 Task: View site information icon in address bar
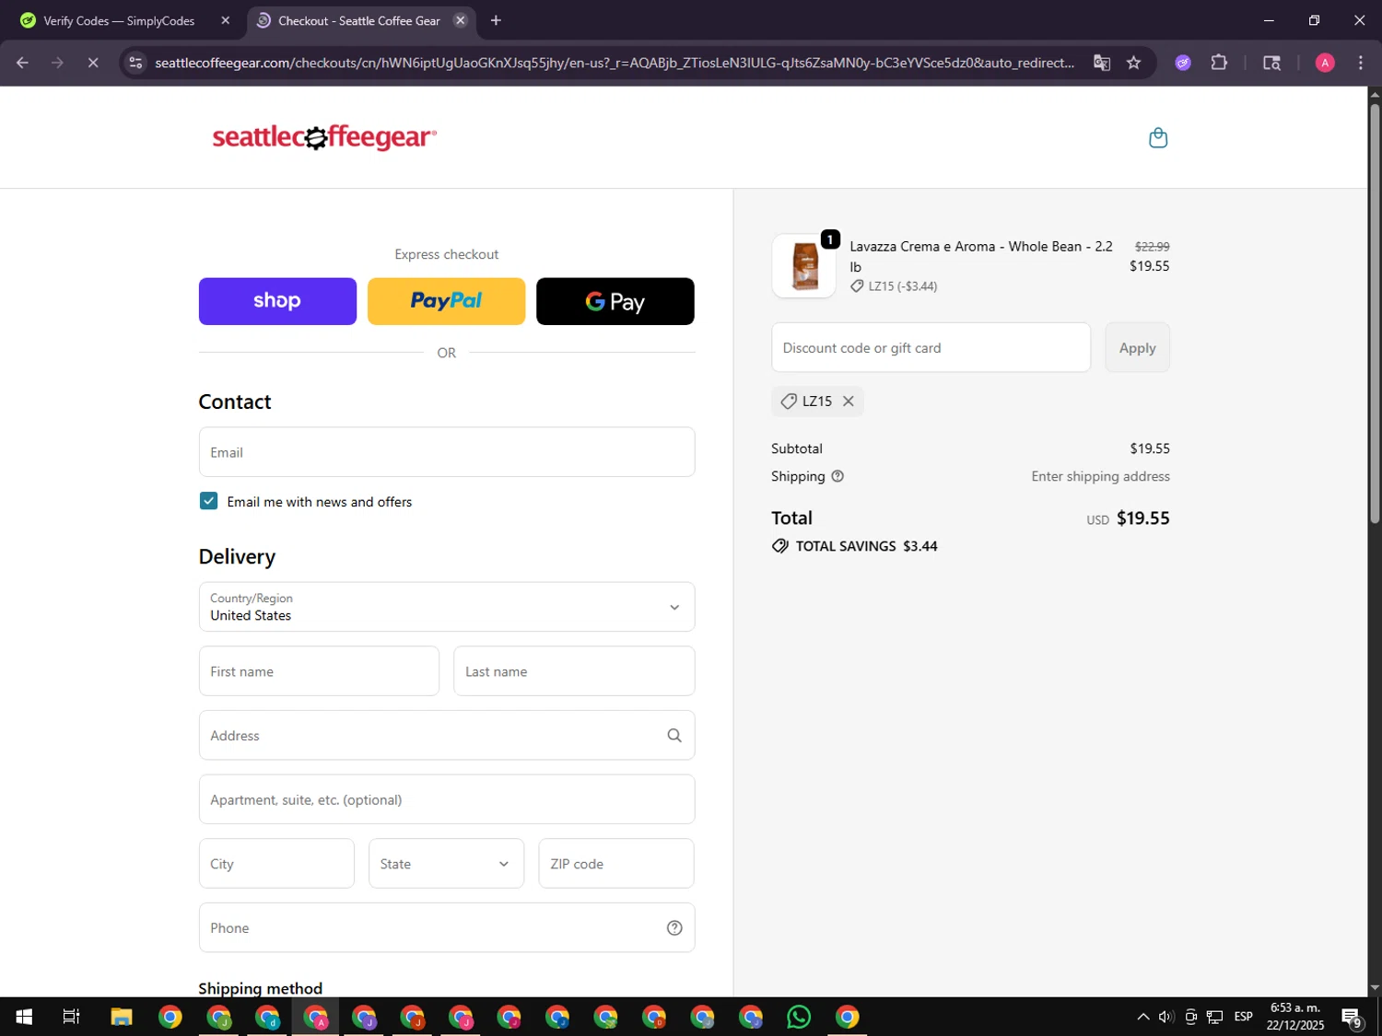click(135, 63)
